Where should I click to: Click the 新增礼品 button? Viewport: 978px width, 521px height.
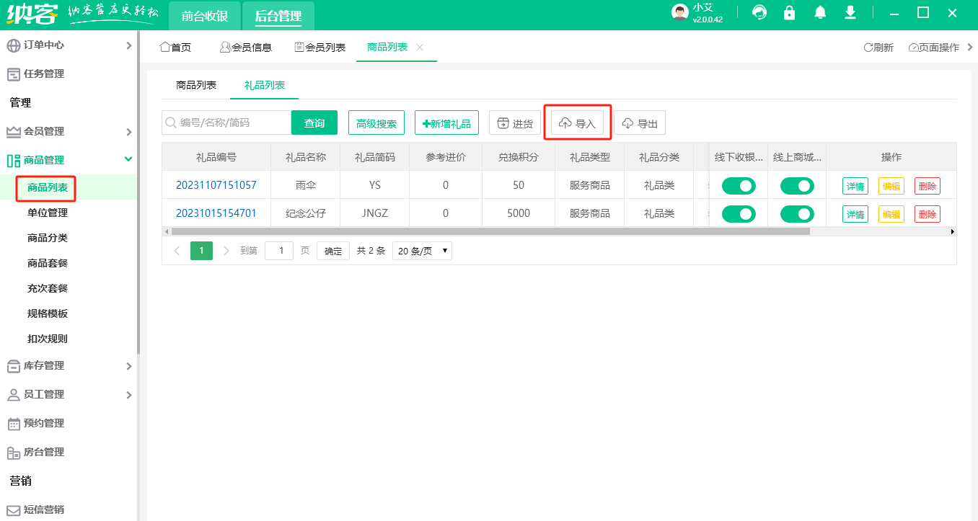[446, 123]
